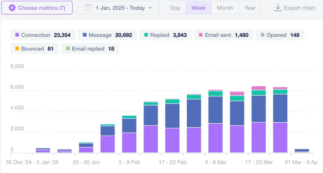The image size is (323, 173).
Task: Toggle the Connection series legend chip
Action: (x=43, y=35)
